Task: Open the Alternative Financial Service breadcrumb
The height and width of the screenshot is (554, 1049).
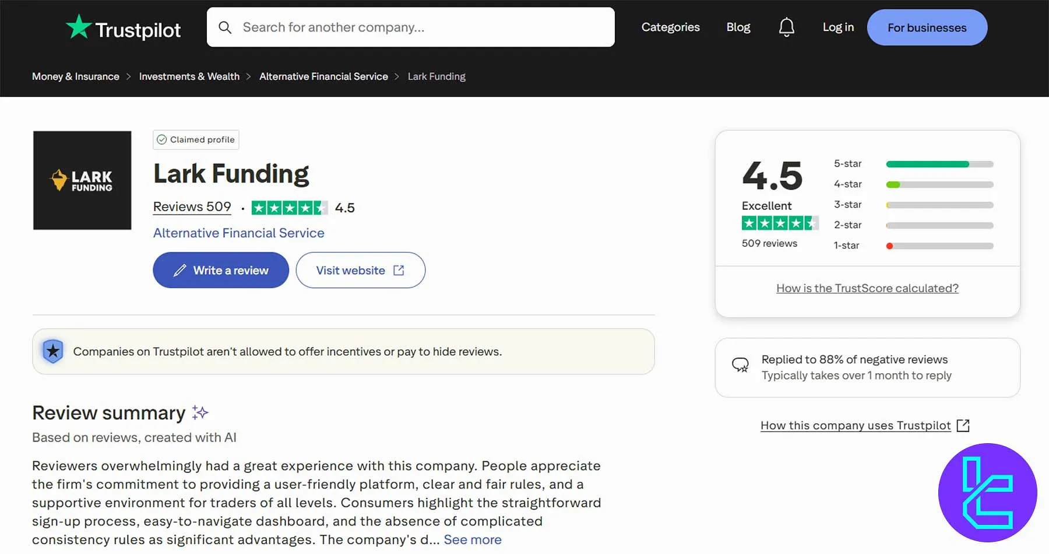Action: 323,76
